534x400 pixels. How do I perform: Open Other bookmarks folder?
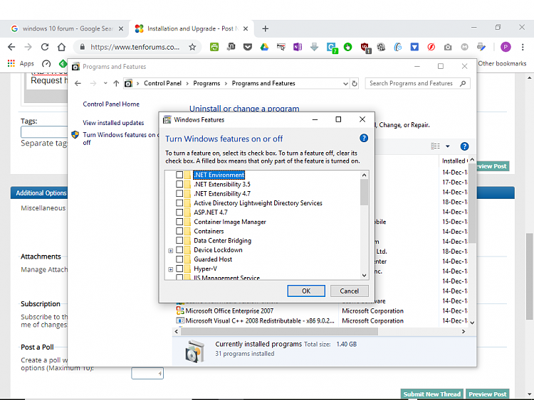coord(502,63)
